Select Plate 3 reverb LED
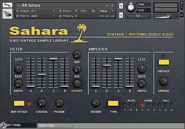 click(x=136, y=105)
